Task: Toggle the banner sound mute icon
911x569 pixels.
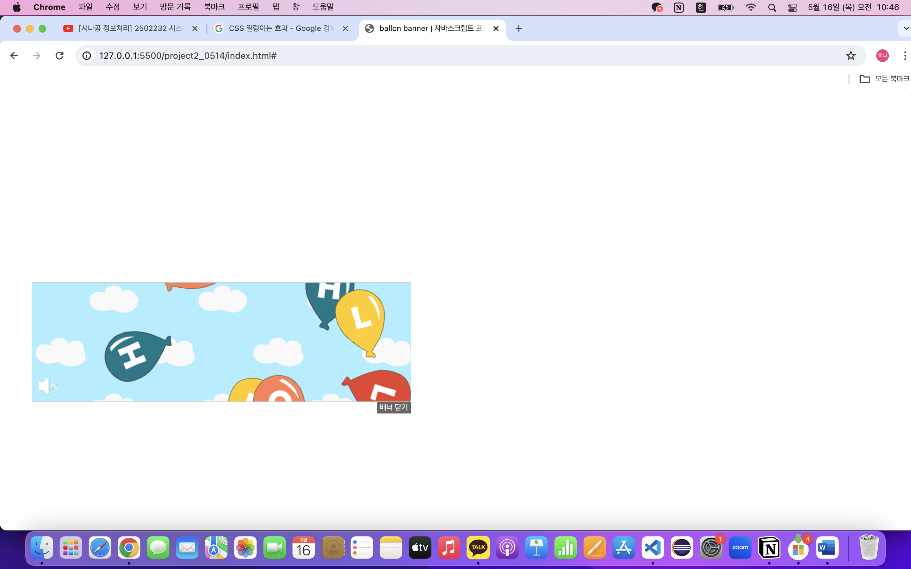Action: (x=47, y=386)
